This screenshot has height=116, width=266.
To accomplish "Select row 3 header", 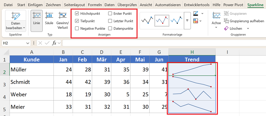I will [x=5, y=82].
